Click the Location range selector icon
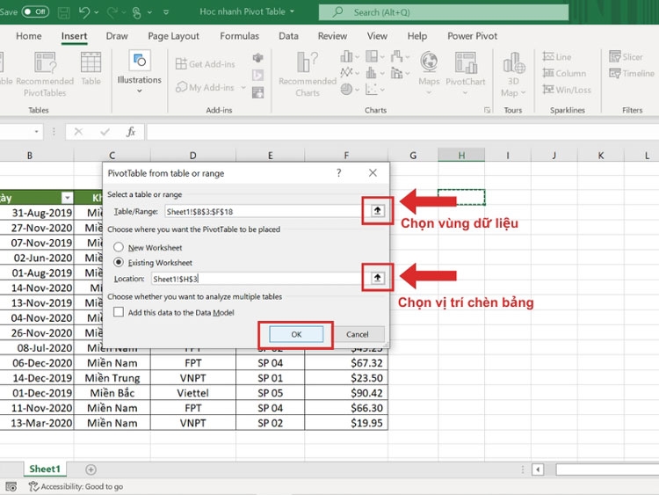This screenshot has height=495, width=659. [378, 278]
